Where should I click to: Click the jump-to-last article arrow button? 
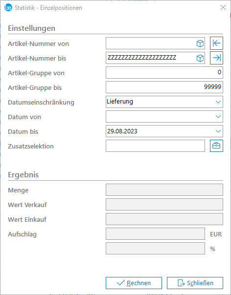pos(216,58)
